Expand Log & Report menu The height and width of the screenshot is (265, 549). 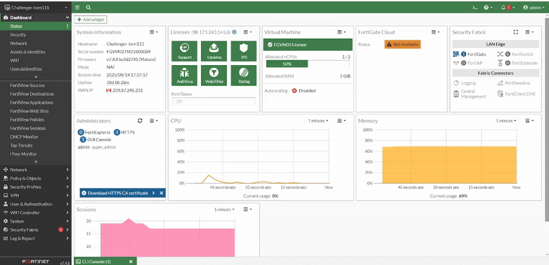coord(36,238)
